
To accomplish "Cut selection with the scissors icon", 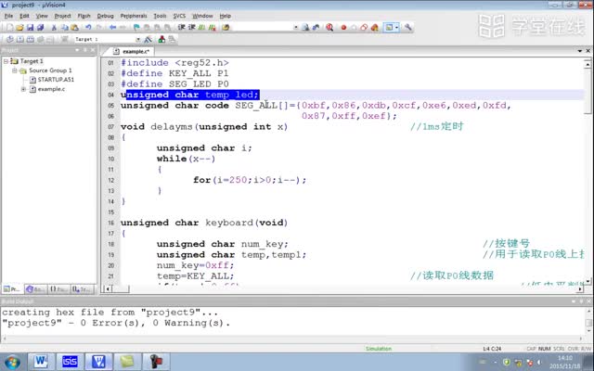I will point(54,27).
